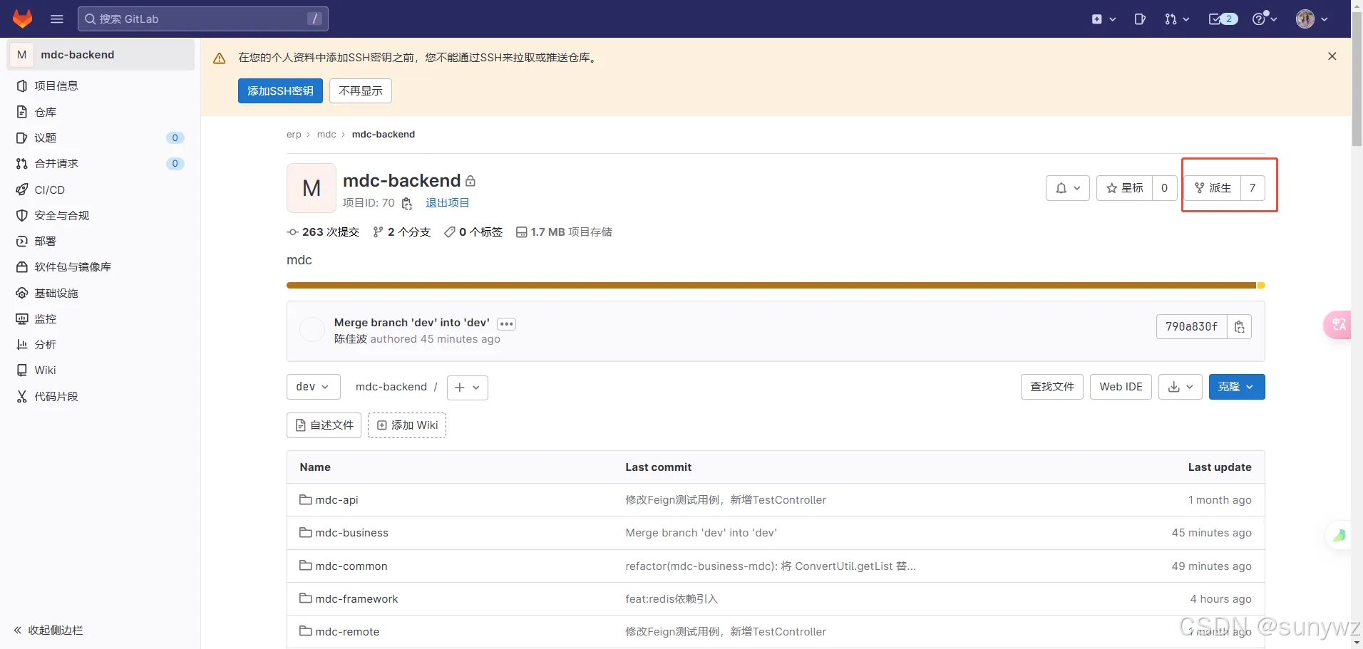This screenshot has height=649, width=1363.
Task: Open the issues icon in top bar
Action: pos(1140,19)
